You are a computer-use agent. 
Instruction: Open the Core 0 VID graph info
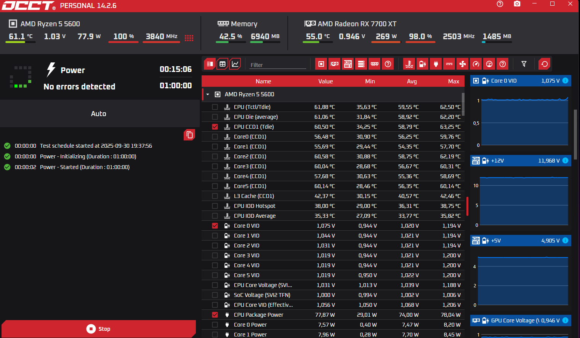pos(566,81)
